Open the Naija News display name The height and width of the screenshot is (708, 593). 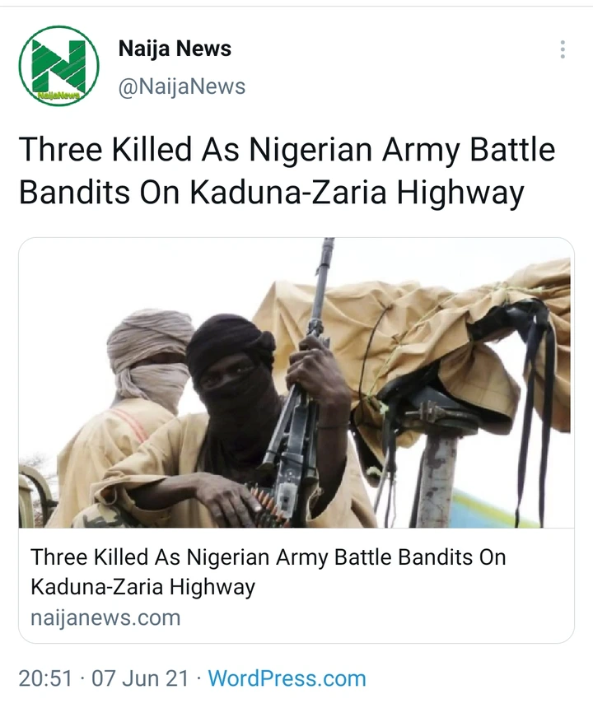175,49
